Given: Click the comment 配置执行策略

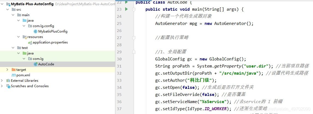Looking at the screenshot, I should pos(172,38).
